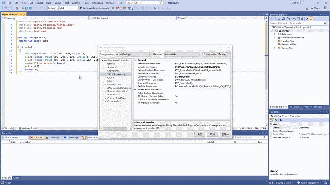This screenshot has width=330, height=185.
Task: Toggle the 0 Warnings filter
Action: pyautogui.click(x=53, y=137)
